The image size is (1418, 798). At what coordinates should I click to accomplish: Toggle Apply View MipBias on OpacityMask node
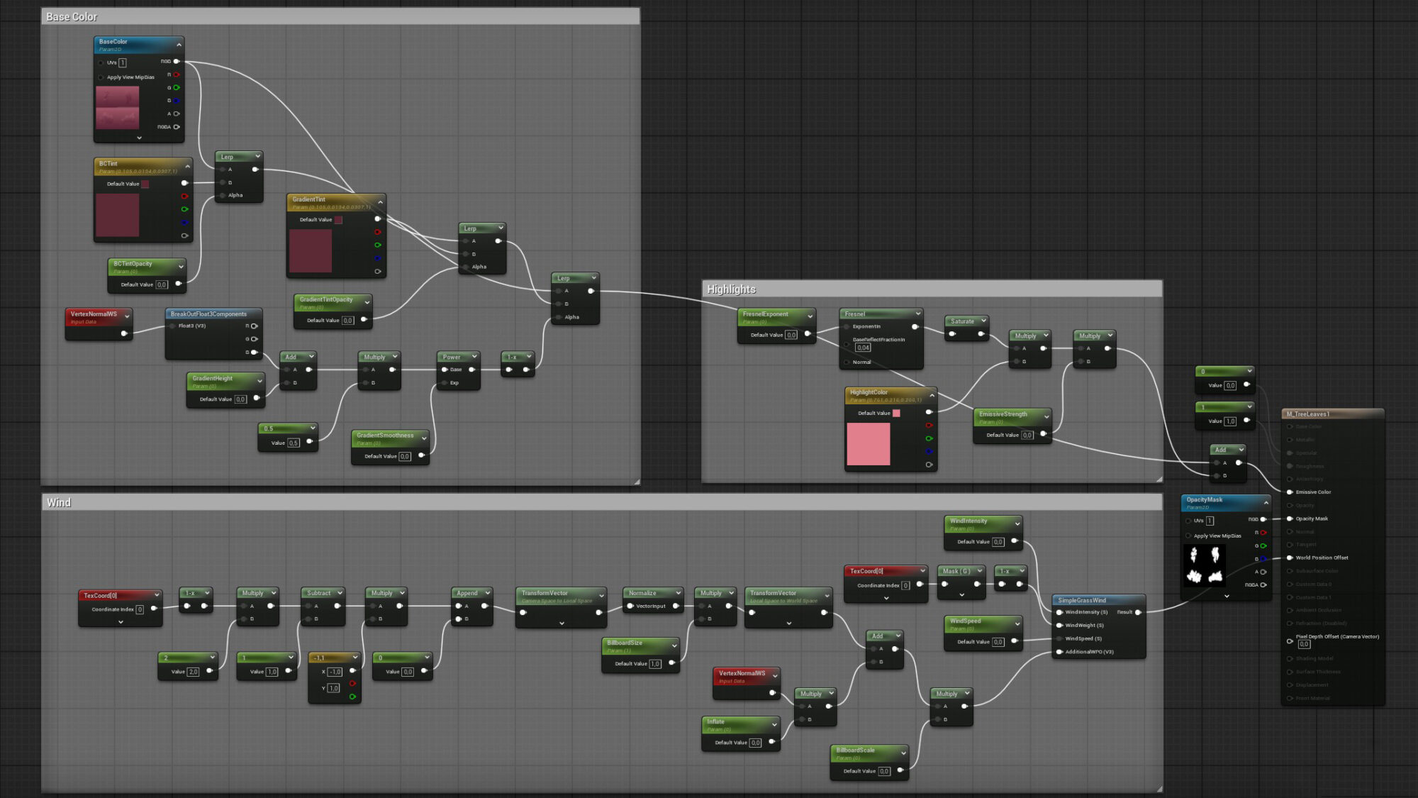(x=1188, y=536)
